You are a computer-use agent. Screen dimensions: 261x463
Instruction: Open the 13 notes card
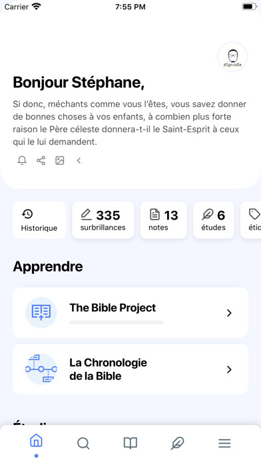tap(163, 220)
